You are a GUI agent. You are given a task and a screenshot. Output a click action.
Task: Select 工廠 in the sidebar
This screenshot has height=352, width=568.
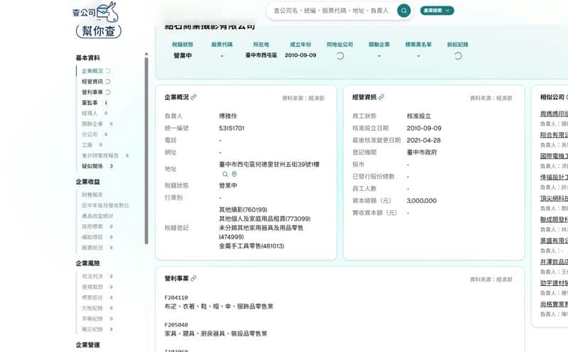click(x=87, y=145)
